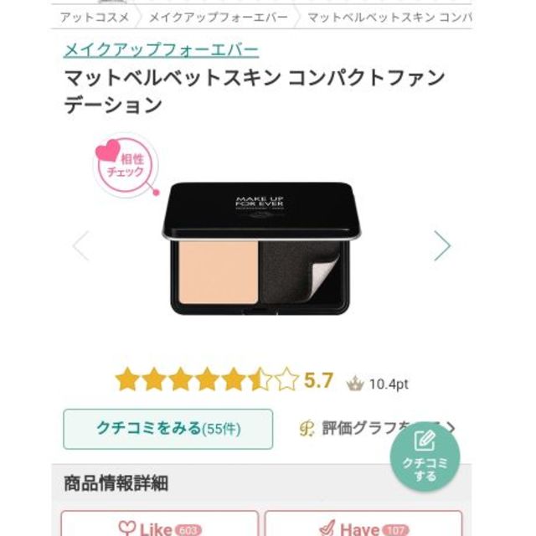Tap the Have product icon
This screenshot has width=536, height=536.
pyautogui.click(x=327, y=528)
